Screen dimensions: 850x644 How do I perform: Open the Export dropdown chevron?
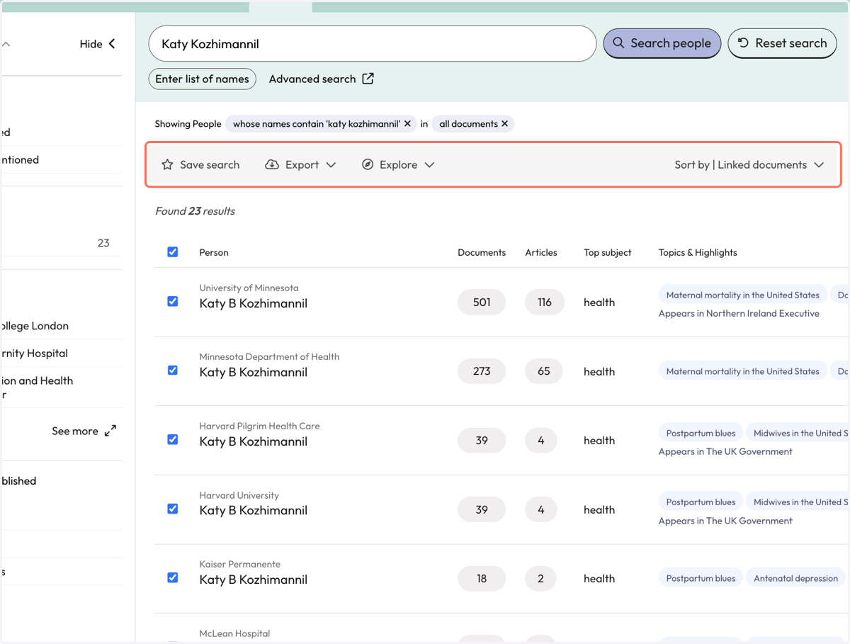[x=331, y=165]
